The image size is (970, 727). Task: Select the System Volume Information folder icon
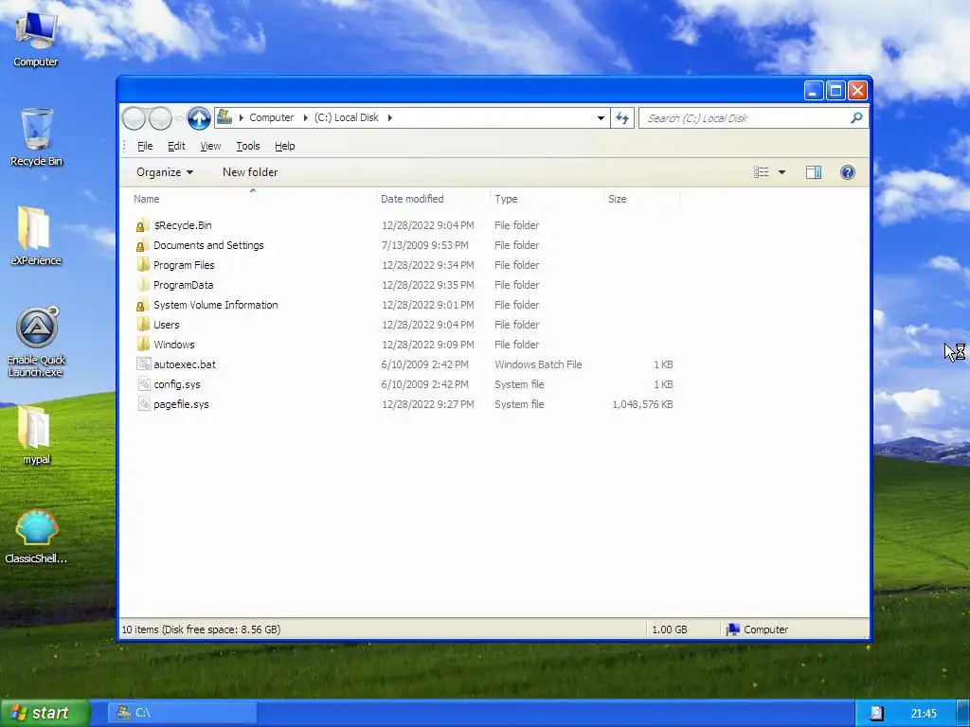[x=142, y=304]
